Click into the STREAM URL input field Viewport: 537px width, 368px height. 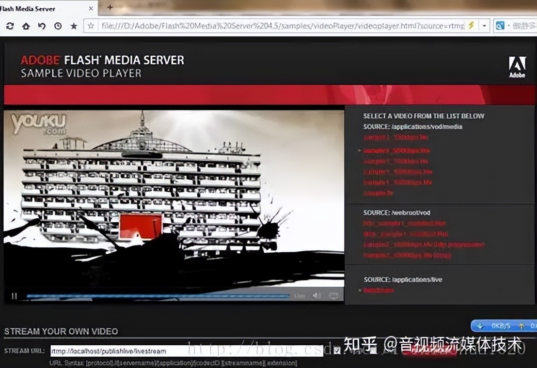187,351
